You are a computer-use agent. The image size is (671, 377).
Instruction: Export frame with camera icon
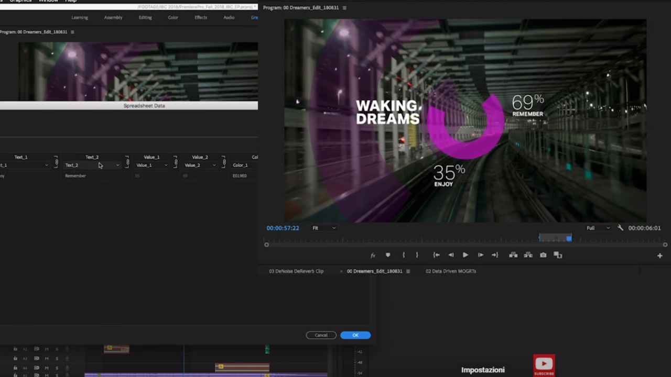543,255
